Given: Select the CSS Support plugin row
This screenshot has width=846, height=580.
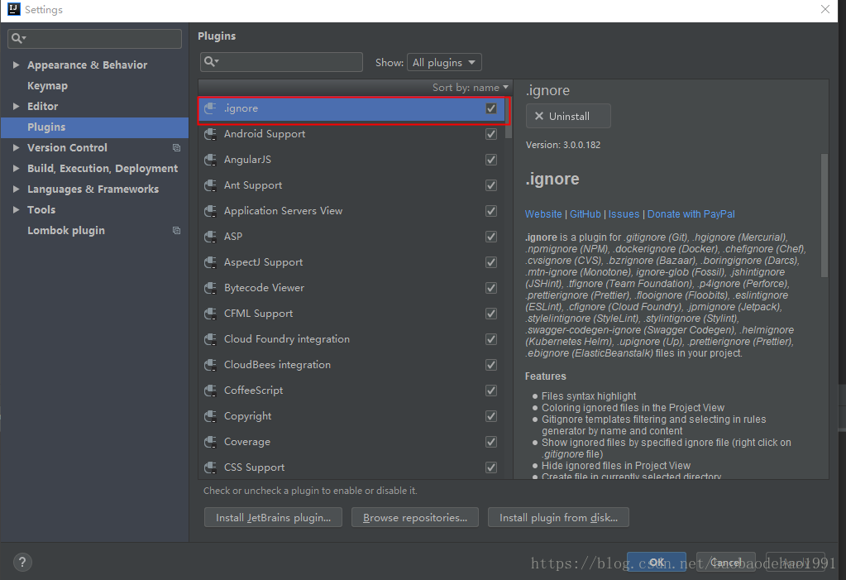Looking at the screenshot, I should [x=351, y=467].
